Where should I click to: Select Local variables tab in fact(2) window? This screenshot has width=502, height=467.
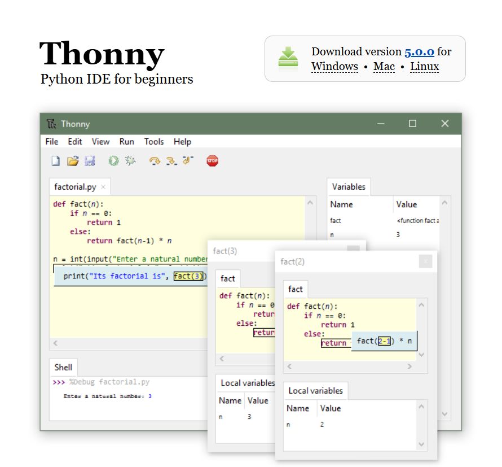coord(316,391)
